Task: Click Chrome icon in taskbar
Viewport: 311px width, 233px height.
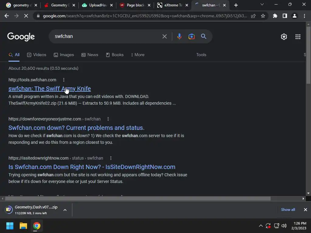Action: (x=37, y=226)
